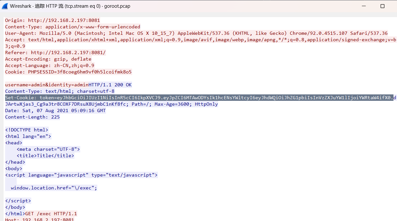This screenshot has width=397, height=221.
Task: Click the Accept-Language zh-CN line
Action: coord(50,65)
